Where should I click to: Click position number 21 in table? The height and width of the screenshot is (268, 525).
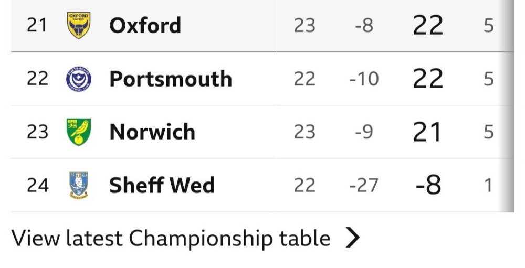click(37, 26)
